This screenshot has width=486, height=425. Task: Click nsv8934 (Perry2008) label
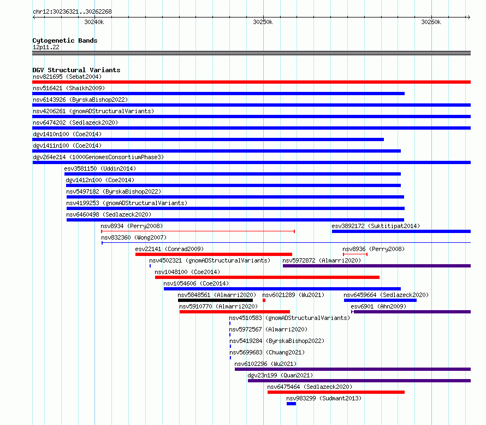pos(132,226)
